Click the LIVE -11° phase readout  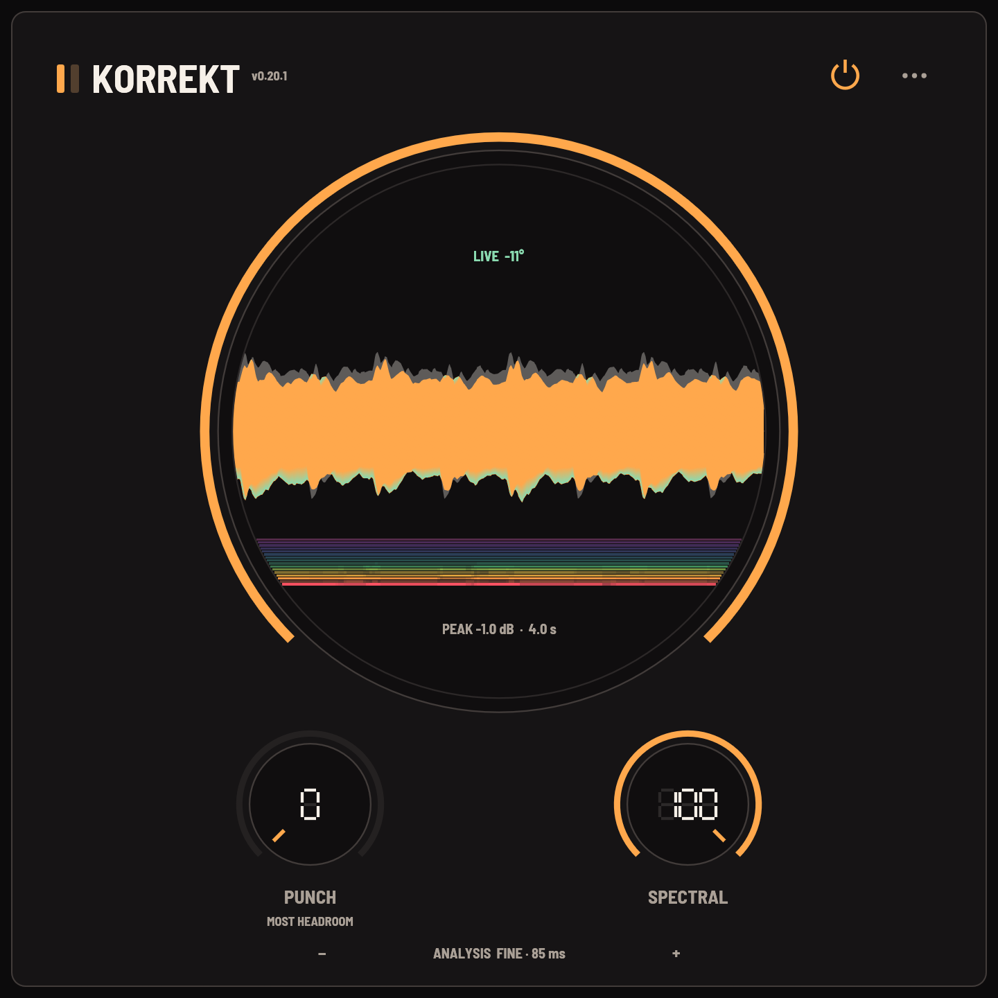(498, 256)
